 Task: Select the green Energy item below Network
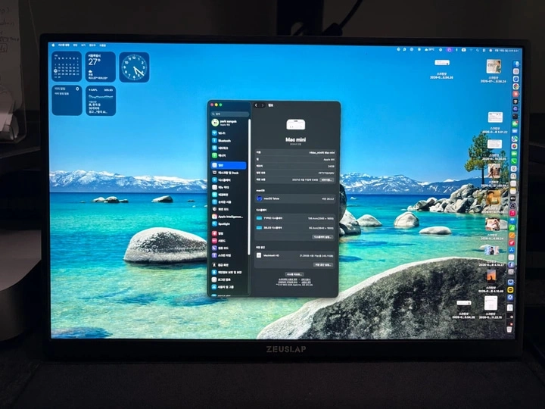[x=229, y=155]
